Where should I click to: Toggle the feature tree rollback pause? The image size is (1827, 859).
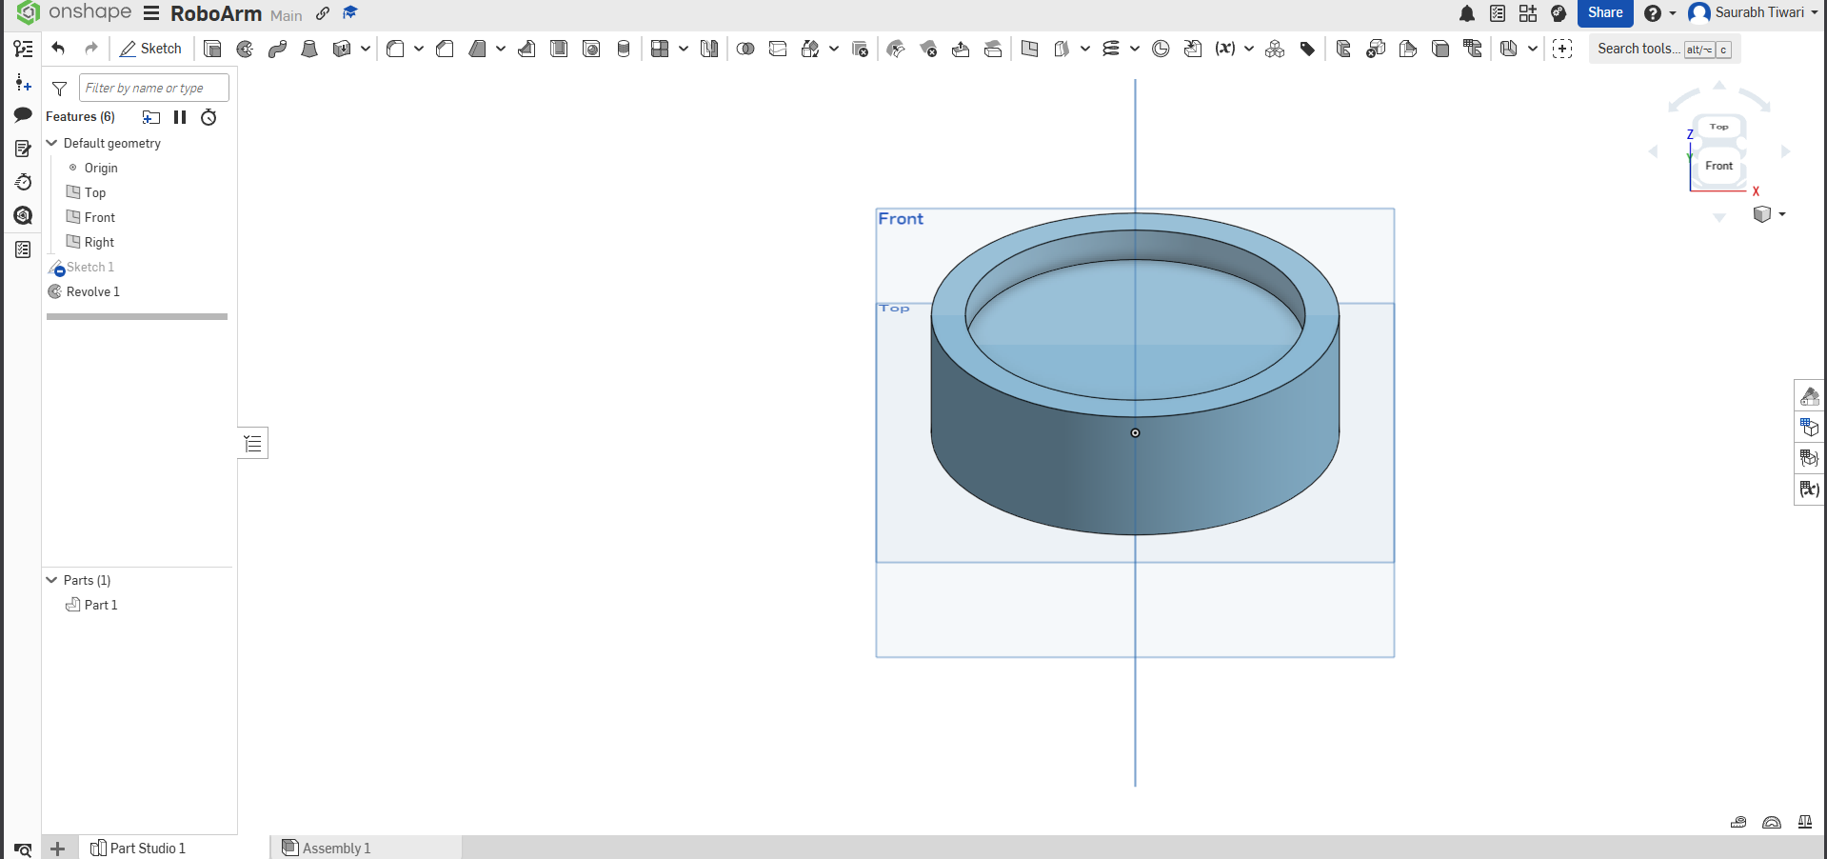click(180, 117)
